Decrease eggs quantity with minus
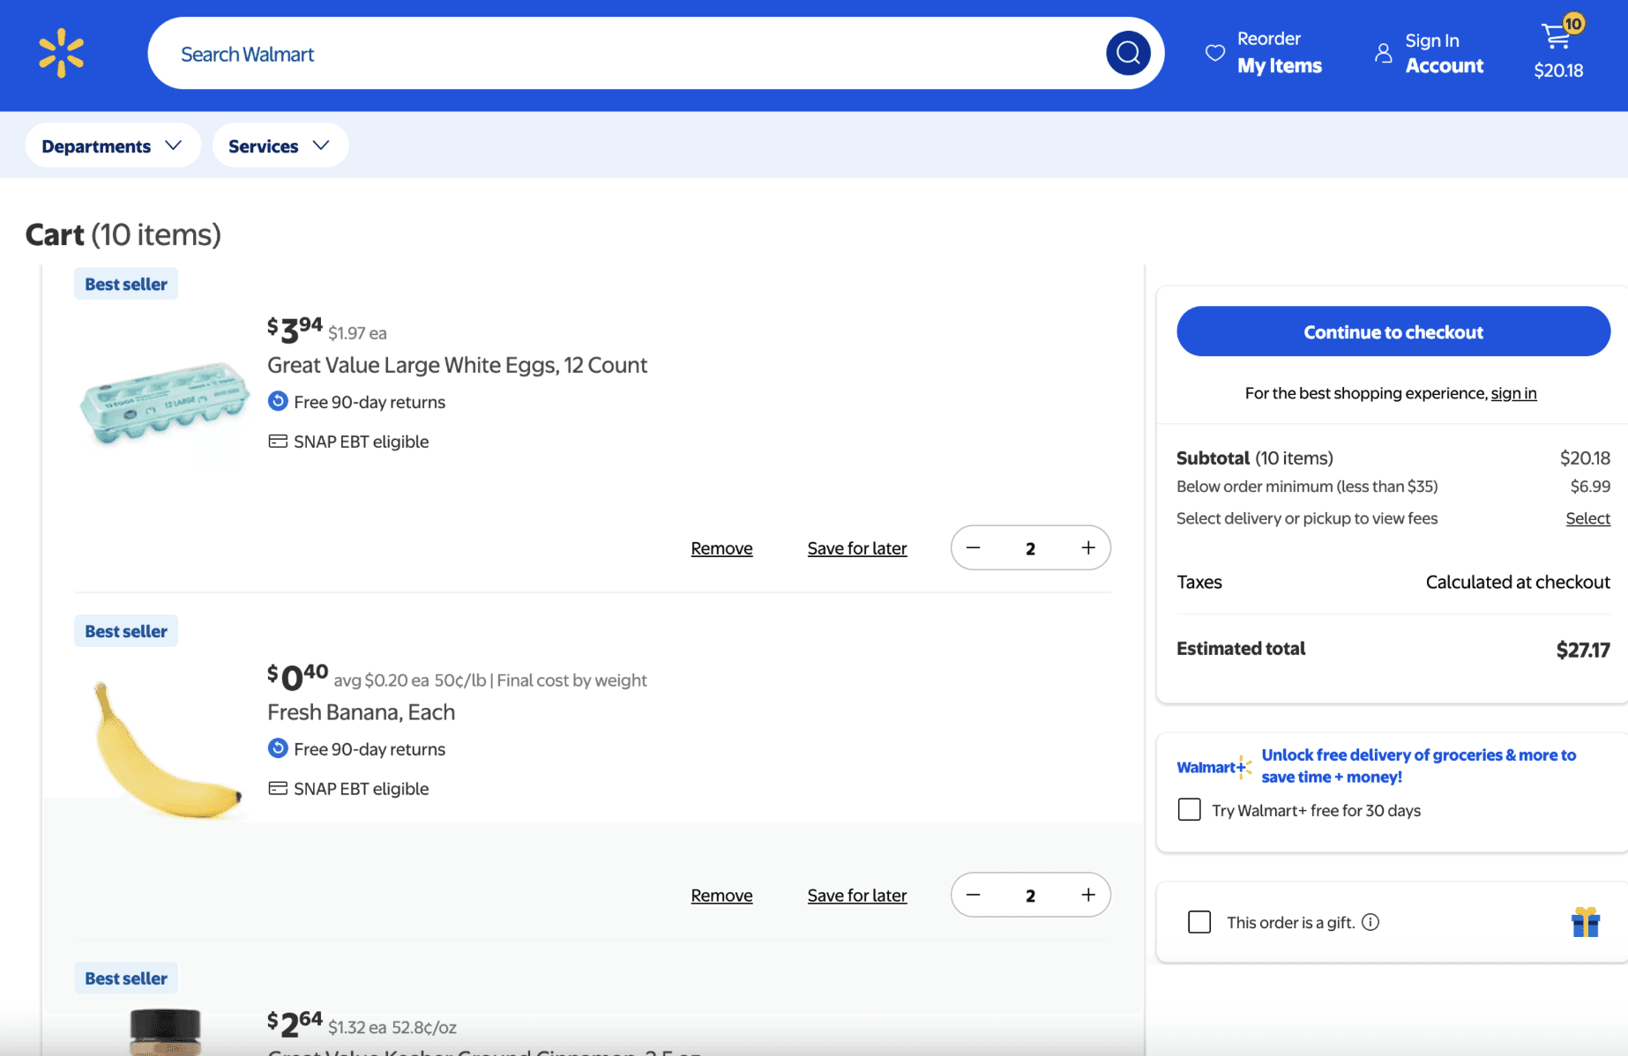 click(973, 547)
